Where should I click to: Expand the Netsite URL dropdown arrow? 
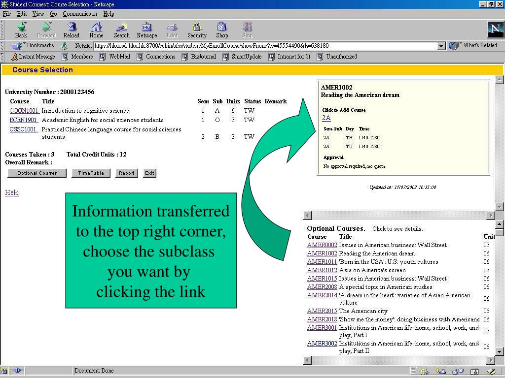(441, 46)
